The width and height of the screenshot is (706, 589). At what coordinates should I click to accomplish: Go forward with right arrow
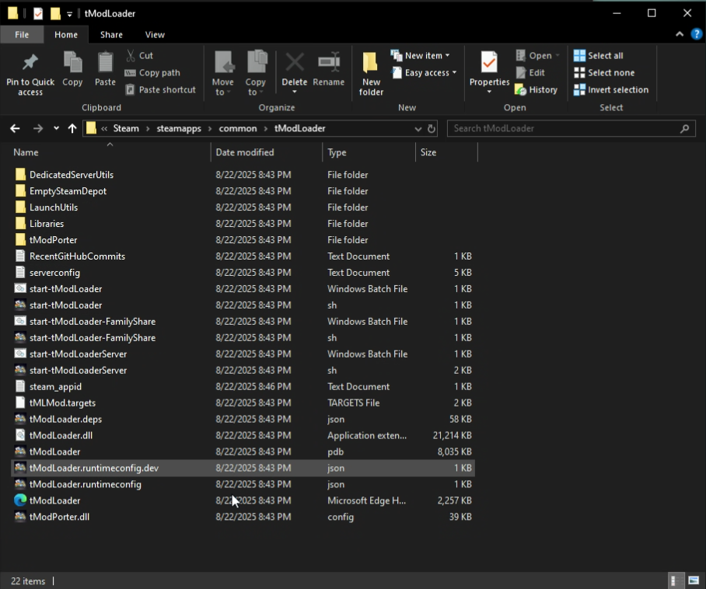pyautogui.click(x=38, y=129)
